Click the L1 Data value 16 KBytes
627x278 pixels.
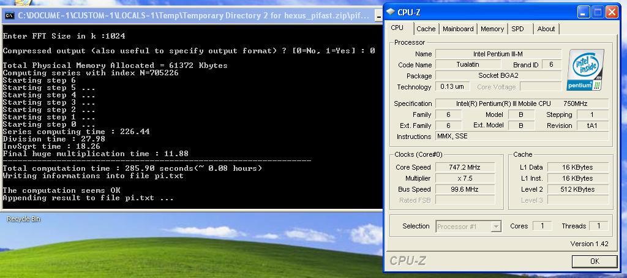[578, 167]
